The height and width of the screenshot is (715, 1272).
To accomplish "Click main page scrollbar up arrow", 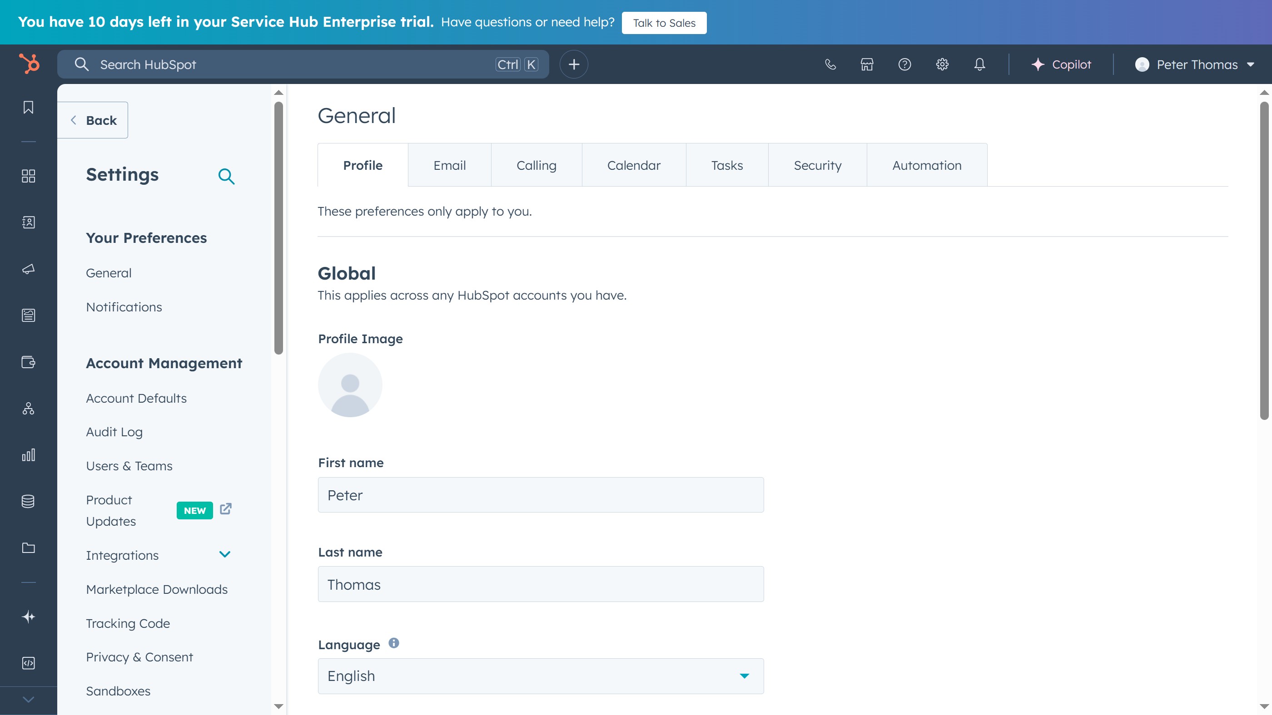I will point(1264,92).
